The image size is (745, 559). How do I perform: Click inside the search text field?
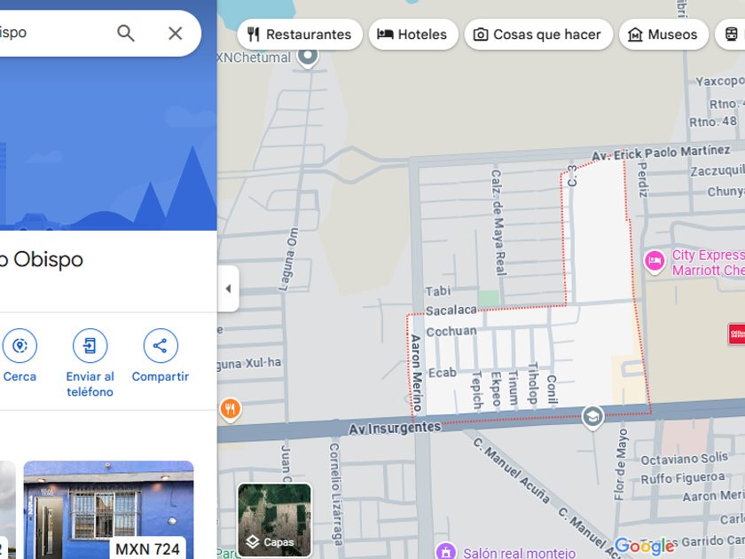click(x=52, y=34)
